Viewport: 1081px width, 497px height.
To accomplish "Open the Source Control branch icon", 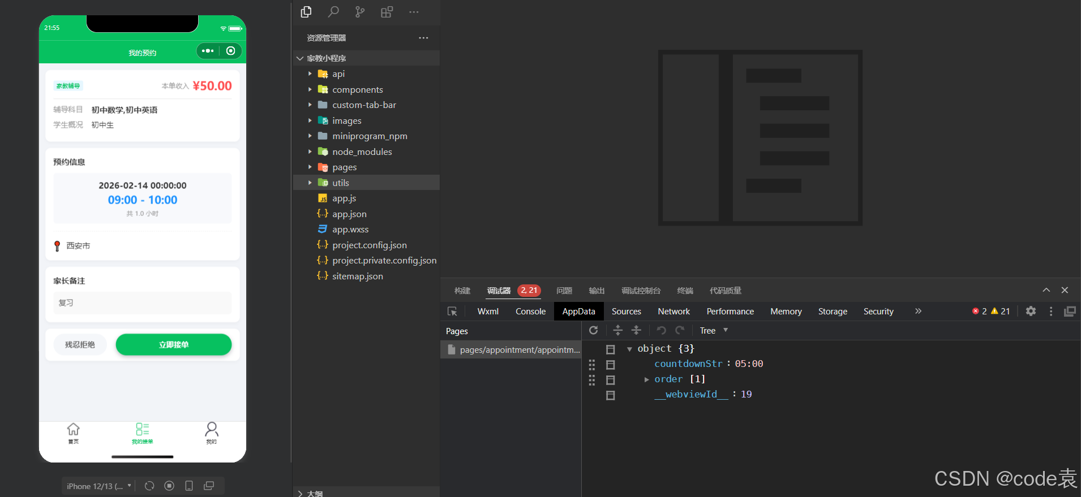I will tap(360, 12).
